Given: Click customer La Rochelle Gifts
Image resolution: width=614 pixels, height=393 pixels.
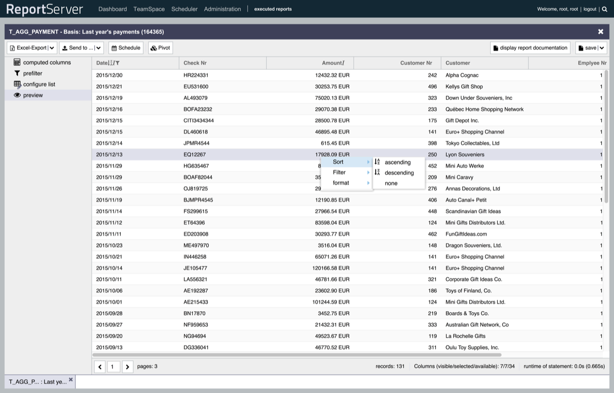Looking at the screenshot, I should point(467,336).
